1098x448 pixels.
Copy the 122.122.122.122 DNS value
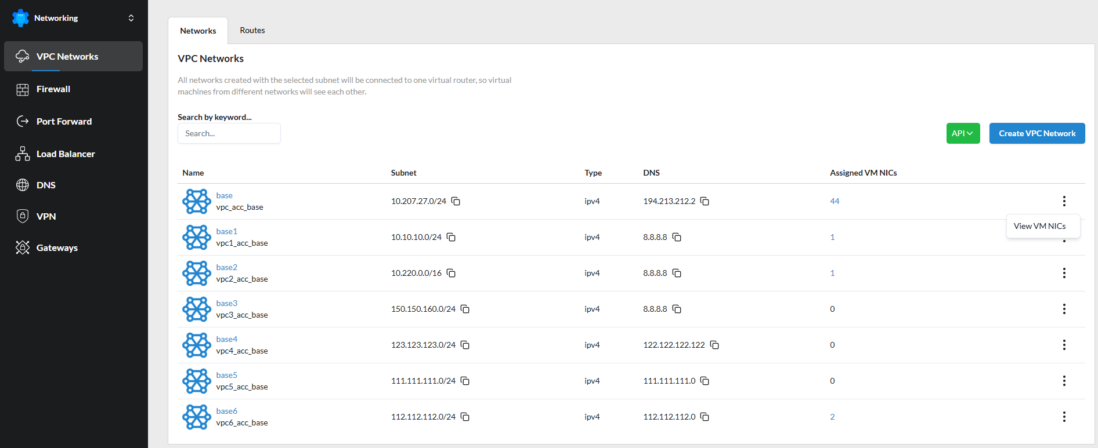tap(714, 345)
